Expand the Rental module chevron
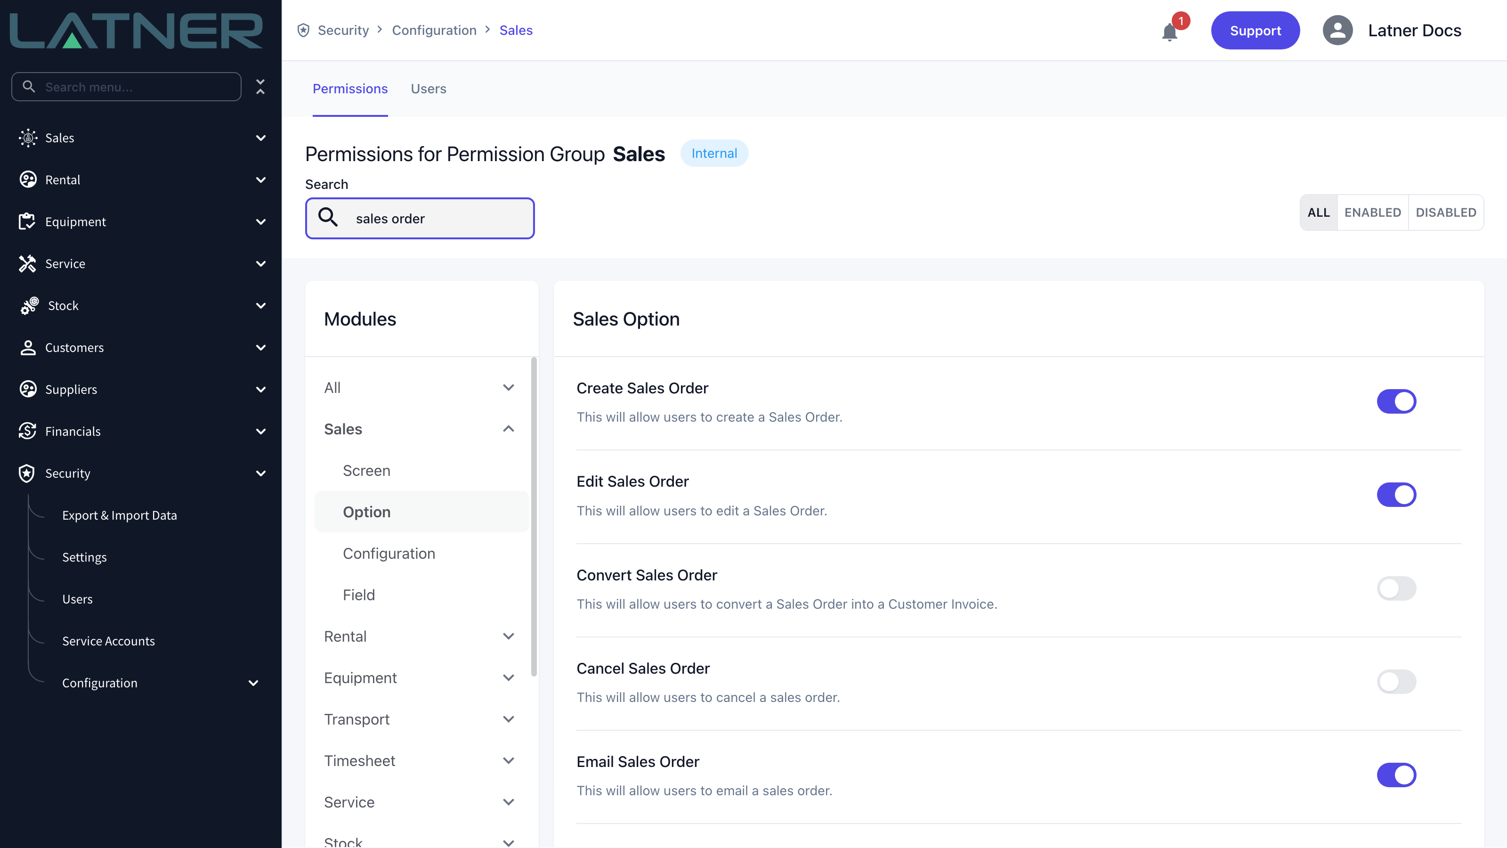Image resolution: width=1507 pixels, height=848 pixels. (x=509, y=636)
